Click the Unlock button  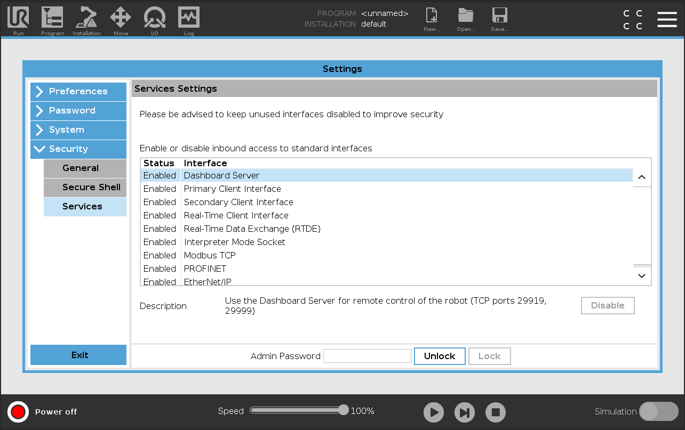[x=440, y=356]
